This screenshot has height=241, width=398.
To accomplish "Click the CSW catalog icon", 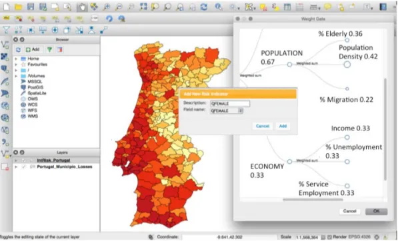I will coord(95,19).
